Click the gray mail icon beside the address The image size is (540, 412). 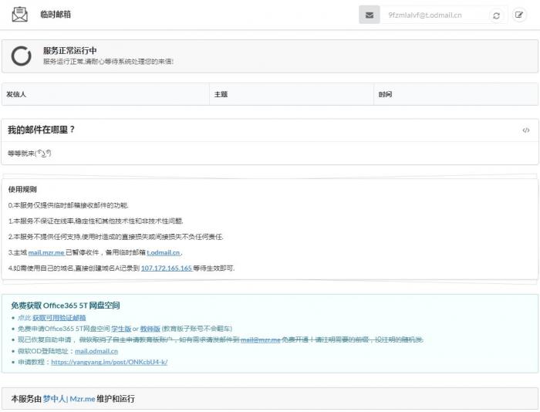[370, 15]
